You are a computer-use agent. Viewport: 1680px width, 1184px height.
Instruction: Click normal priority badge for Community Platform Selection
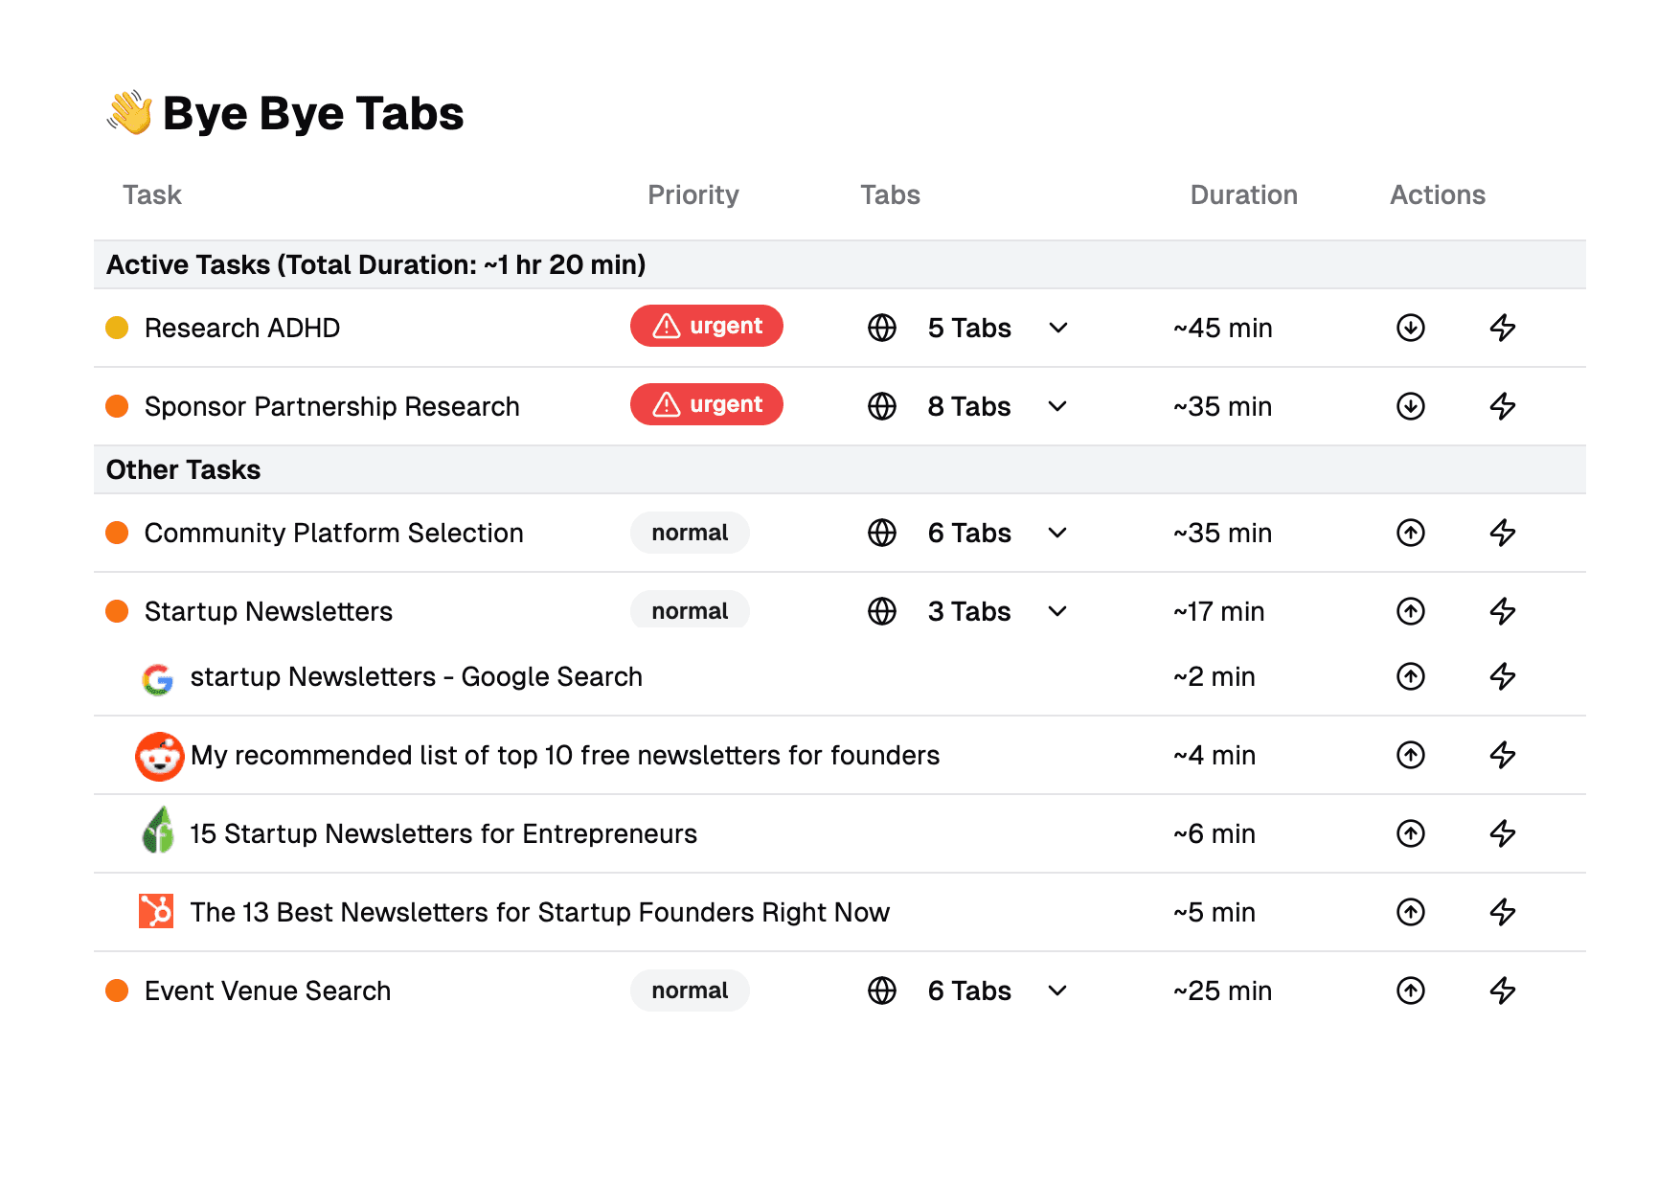point(690,533)
